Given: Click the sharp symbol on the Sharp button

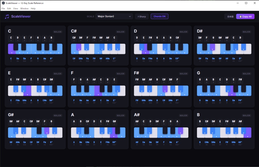Looking at the screenshot, I should 139,16.
